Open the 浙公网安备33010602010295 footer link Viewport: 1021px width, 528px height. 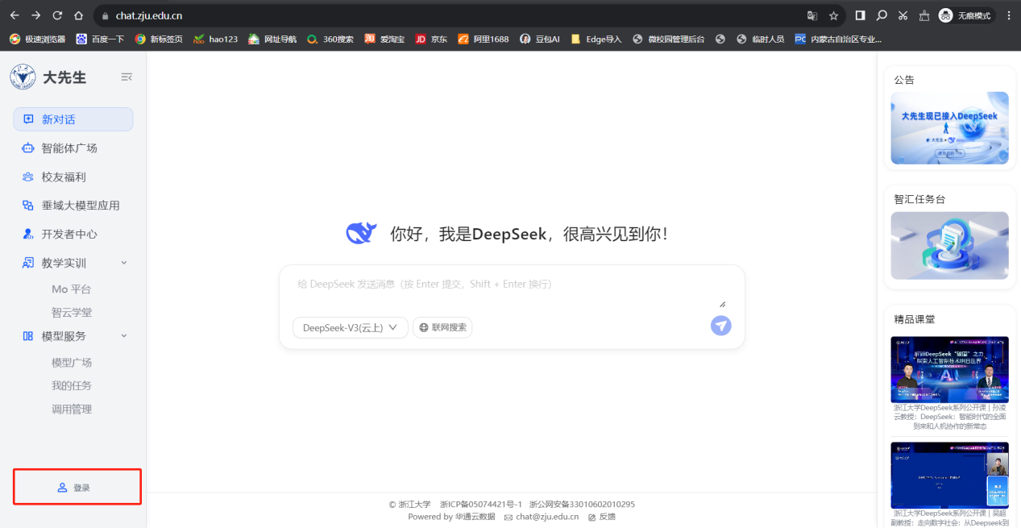coord(582,505)
